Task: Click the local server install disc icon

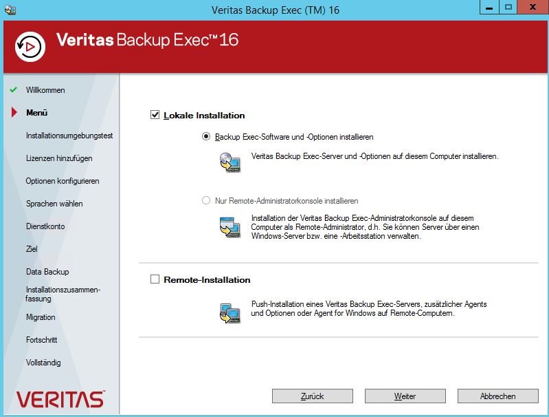Action: pos(230,162)
